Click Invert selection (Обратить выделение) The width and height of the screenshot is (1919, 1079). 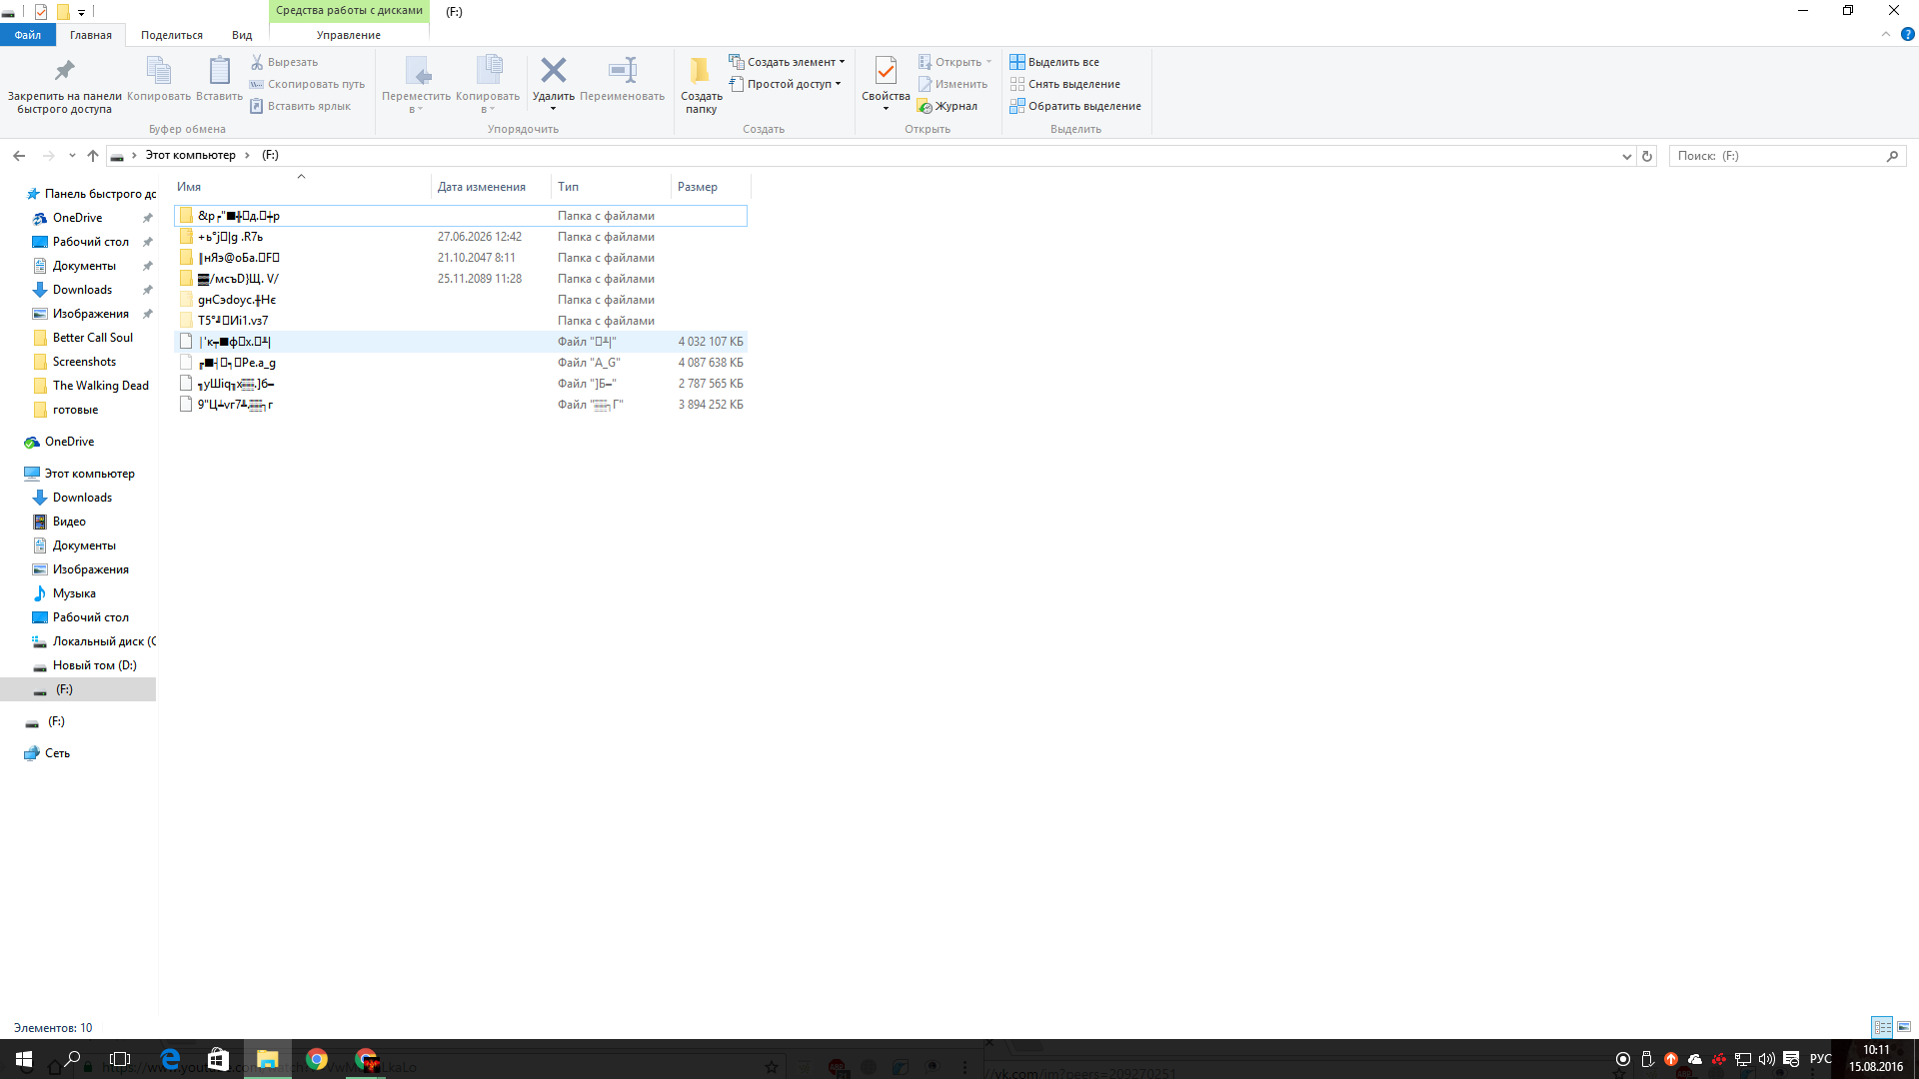pos(1075,106)
